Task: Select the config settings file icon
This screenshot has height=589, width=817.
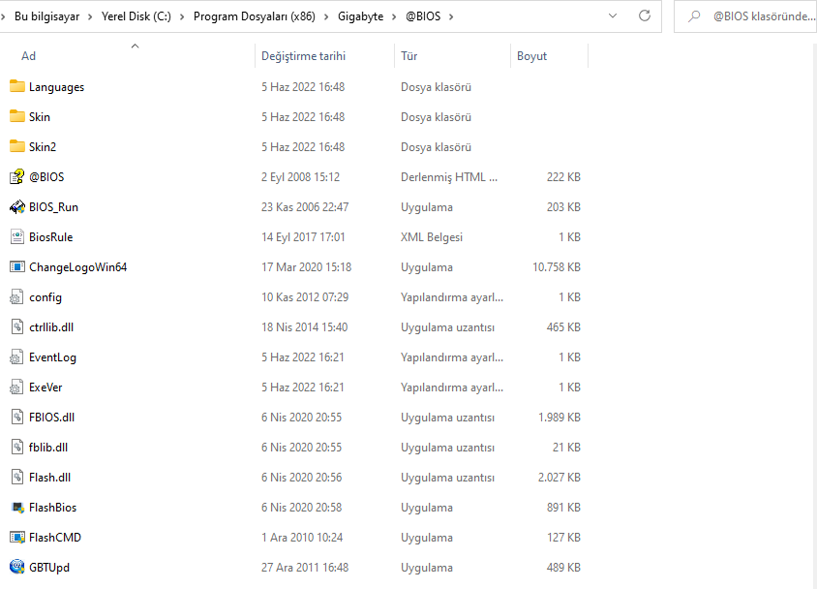Action: tap(16, 297)
